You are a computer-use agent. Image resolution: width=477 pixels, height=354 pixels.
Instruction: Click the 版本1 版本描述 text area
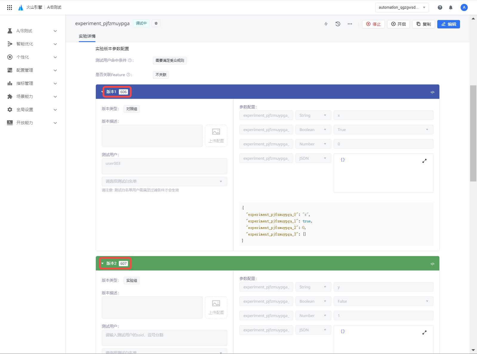[152, 136]
